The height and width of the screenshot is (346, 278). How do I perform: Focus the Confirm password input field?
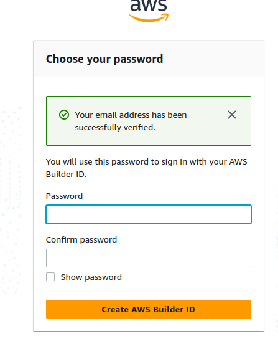149,258
